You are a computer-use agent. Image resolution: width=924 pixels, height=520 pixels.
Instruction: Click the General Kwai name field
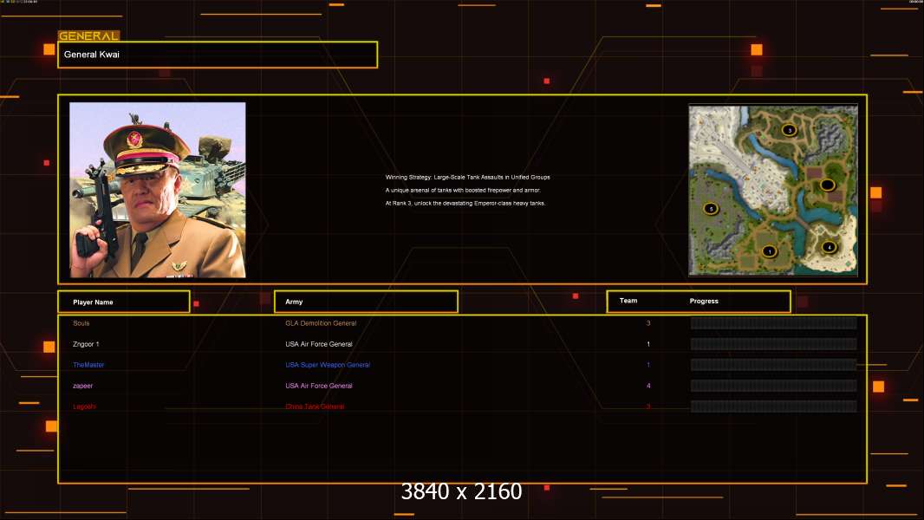coord(218,55)
